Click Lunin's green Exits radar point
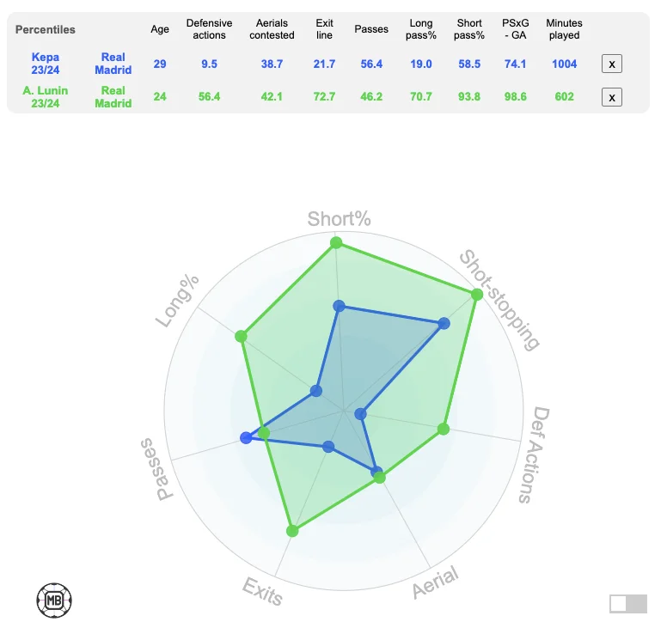 [x=292, y=531]
